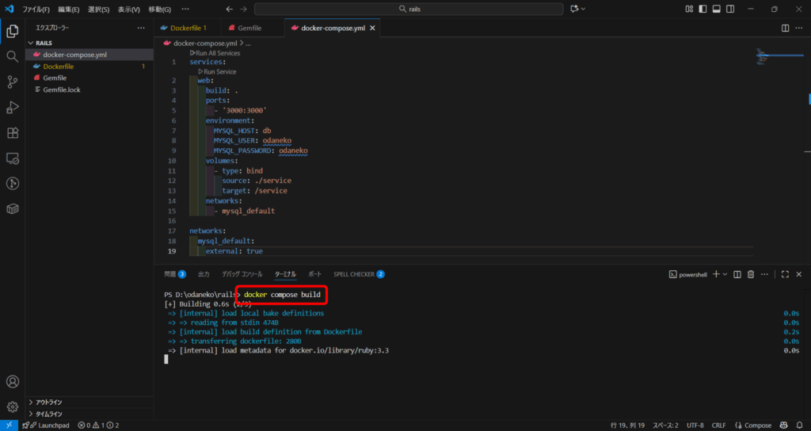Toggle the bottom panel visibility
This screenshot has height=431, width=811.
pos(716,10)
